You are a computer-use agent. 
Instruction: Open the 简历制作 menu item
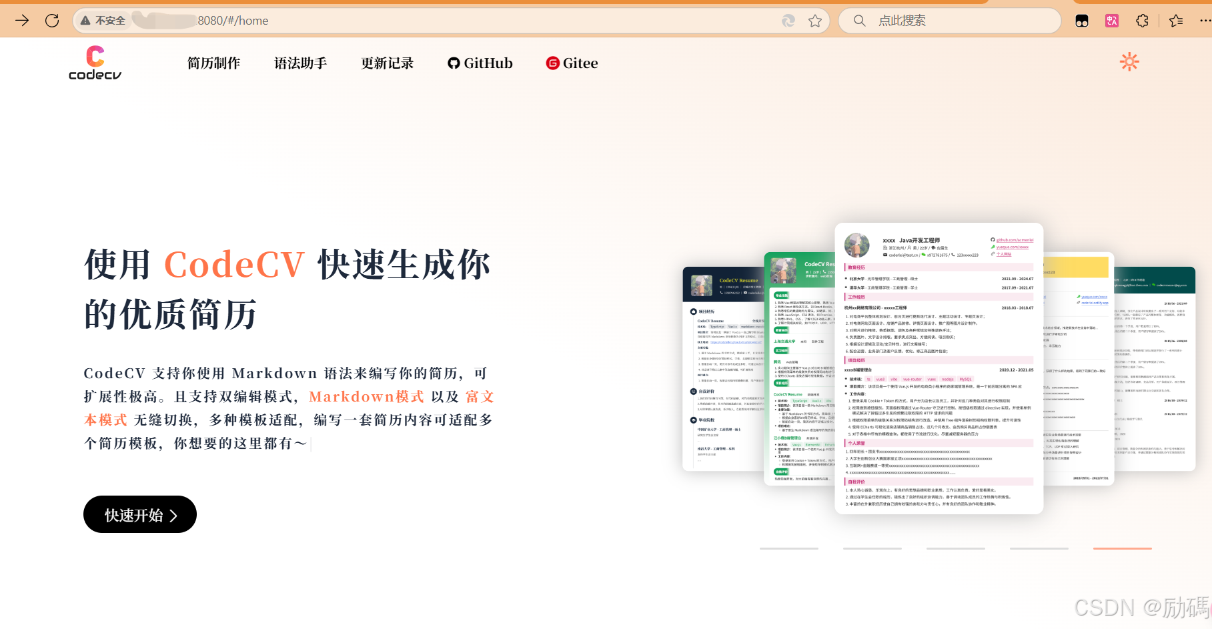coord(213,63)
